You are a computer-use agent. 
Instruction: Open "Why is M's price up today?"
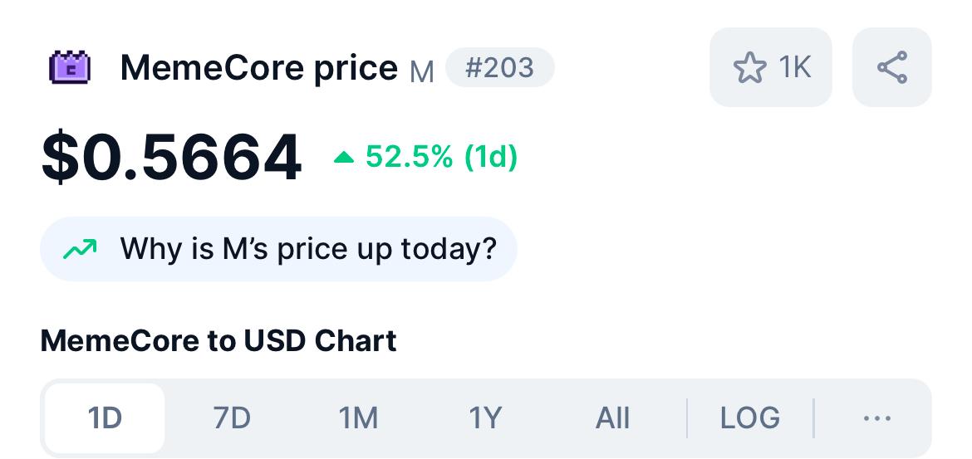(x=307, y=248)
